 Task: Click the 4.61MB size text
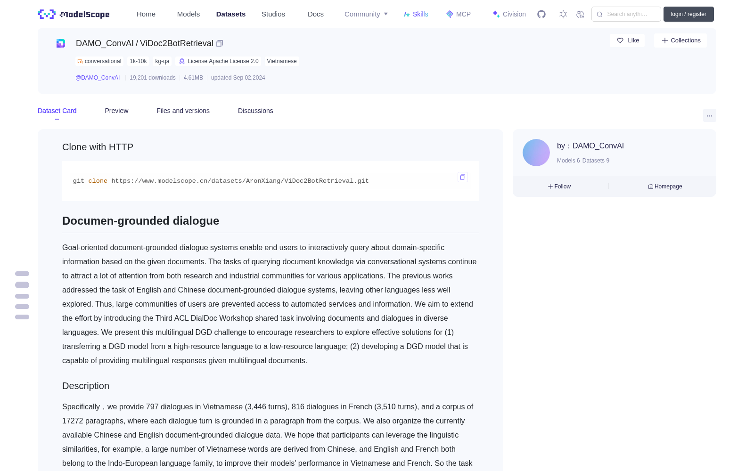pos(193,78)
